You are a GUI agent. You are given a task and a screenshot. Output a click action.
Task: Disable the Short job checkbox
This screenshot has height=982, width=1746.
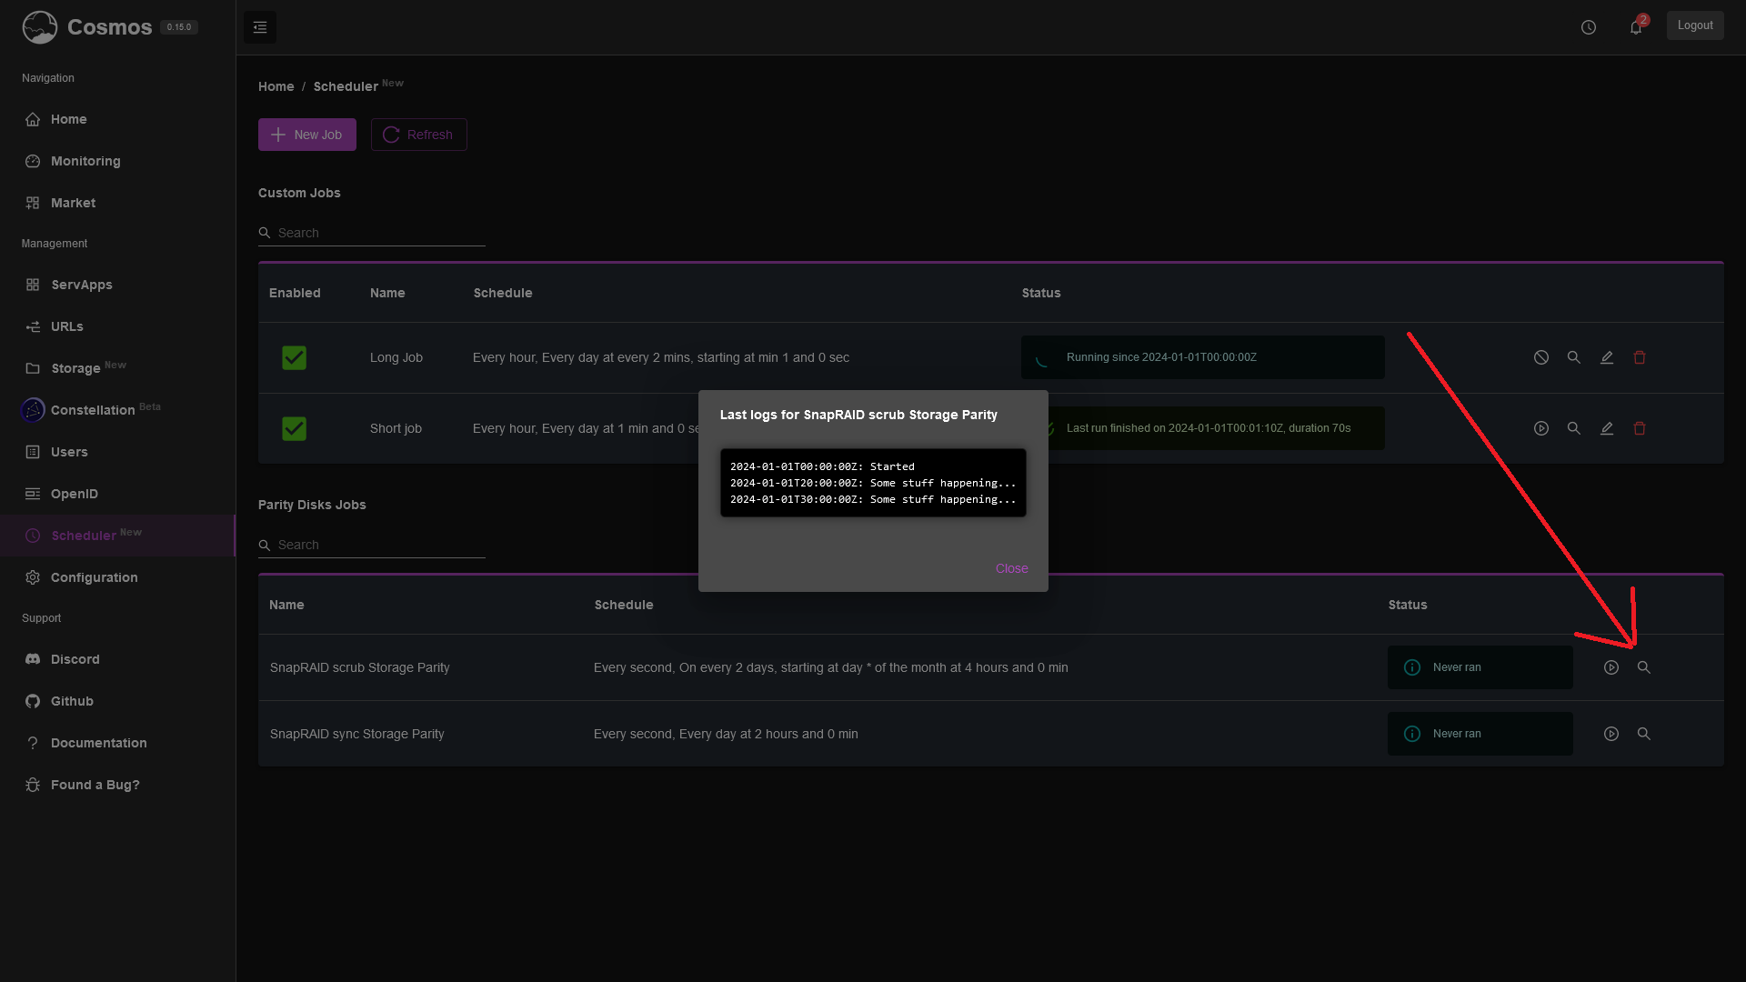click(x=294, y=428)
